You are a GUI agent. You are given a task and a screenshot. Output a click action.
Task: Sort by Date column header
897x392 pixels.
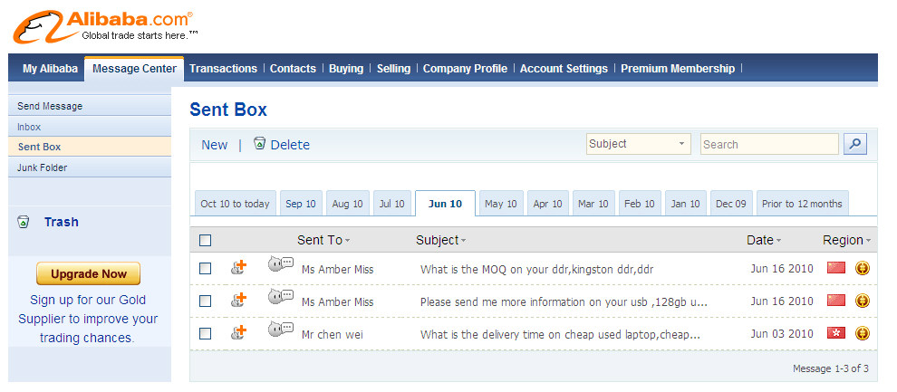[x=764, y=240]
